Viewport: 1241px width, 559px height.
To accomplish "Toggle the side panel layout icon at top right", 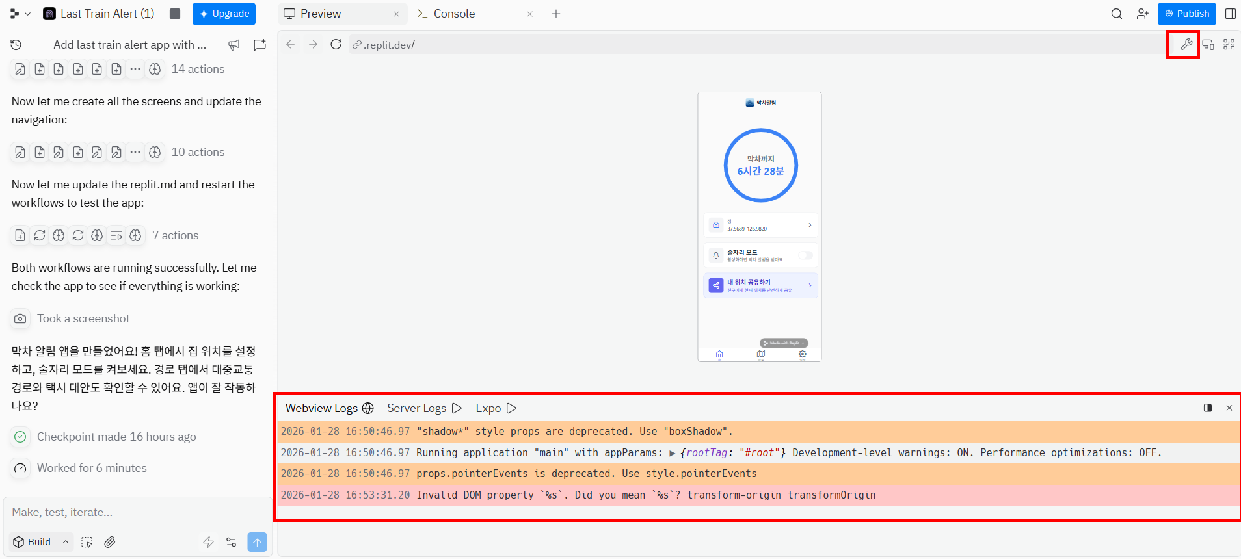I will click(1231, 14).
